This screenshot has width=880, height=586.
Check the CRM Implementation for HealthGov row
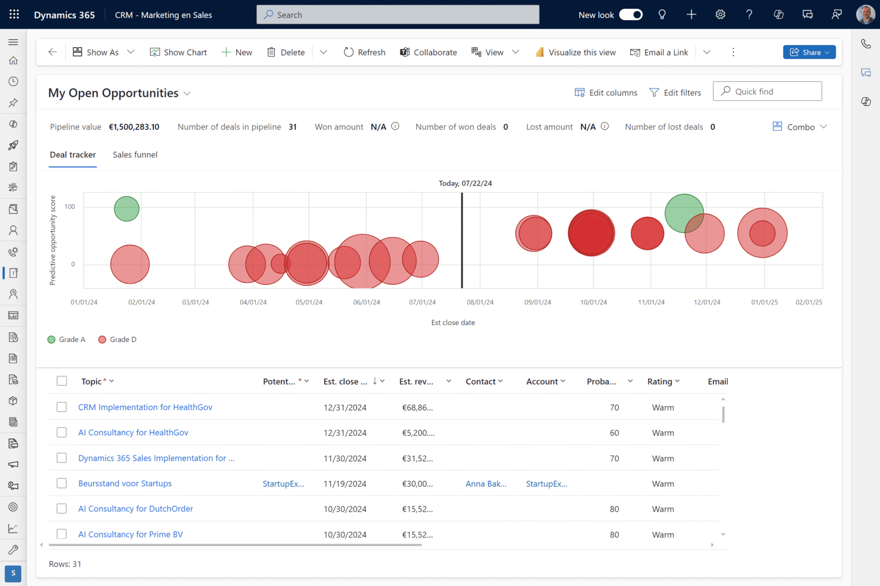(62, 407)
